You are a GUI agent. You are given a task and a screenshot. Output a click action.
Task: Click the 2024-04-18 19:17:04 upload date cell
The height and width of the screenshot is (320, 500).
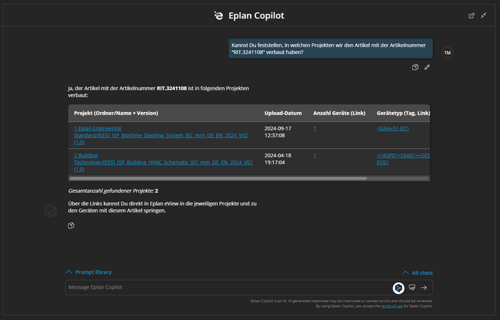pyautogui.click(x=278, y=159)
